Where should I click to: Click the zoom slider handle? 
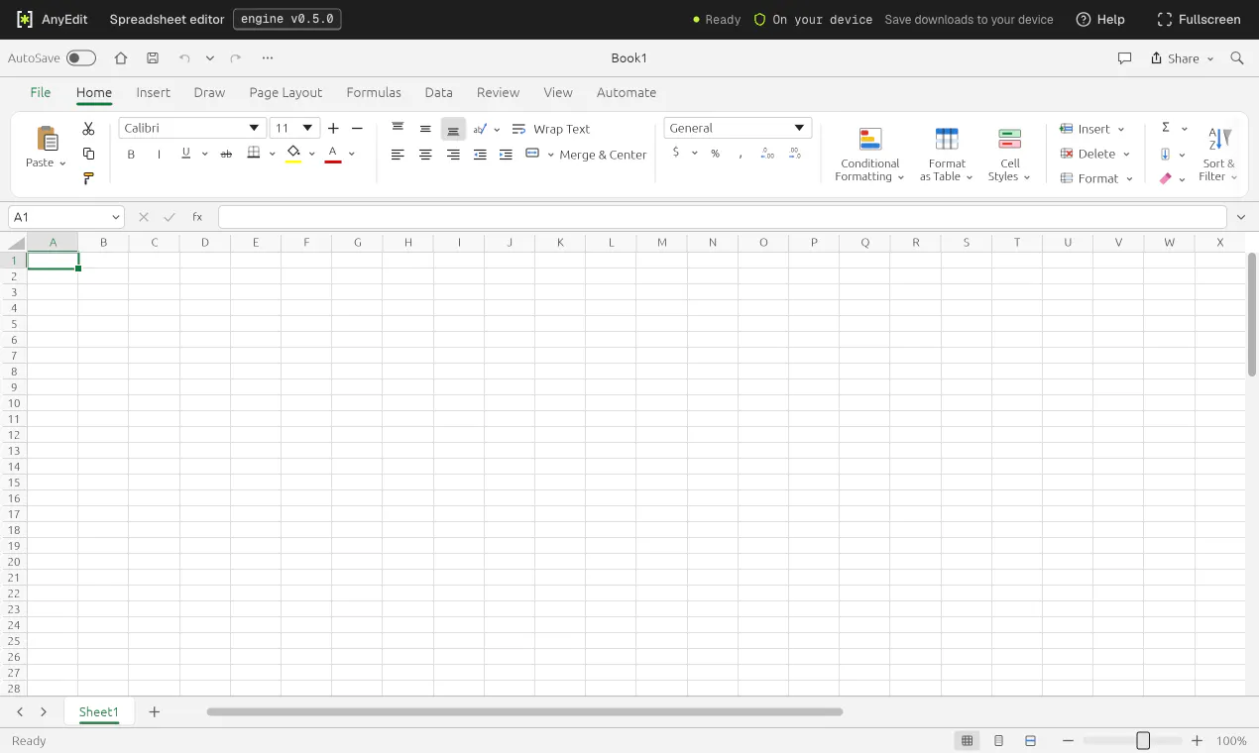pyautogui.click(x=1143, y=740)
